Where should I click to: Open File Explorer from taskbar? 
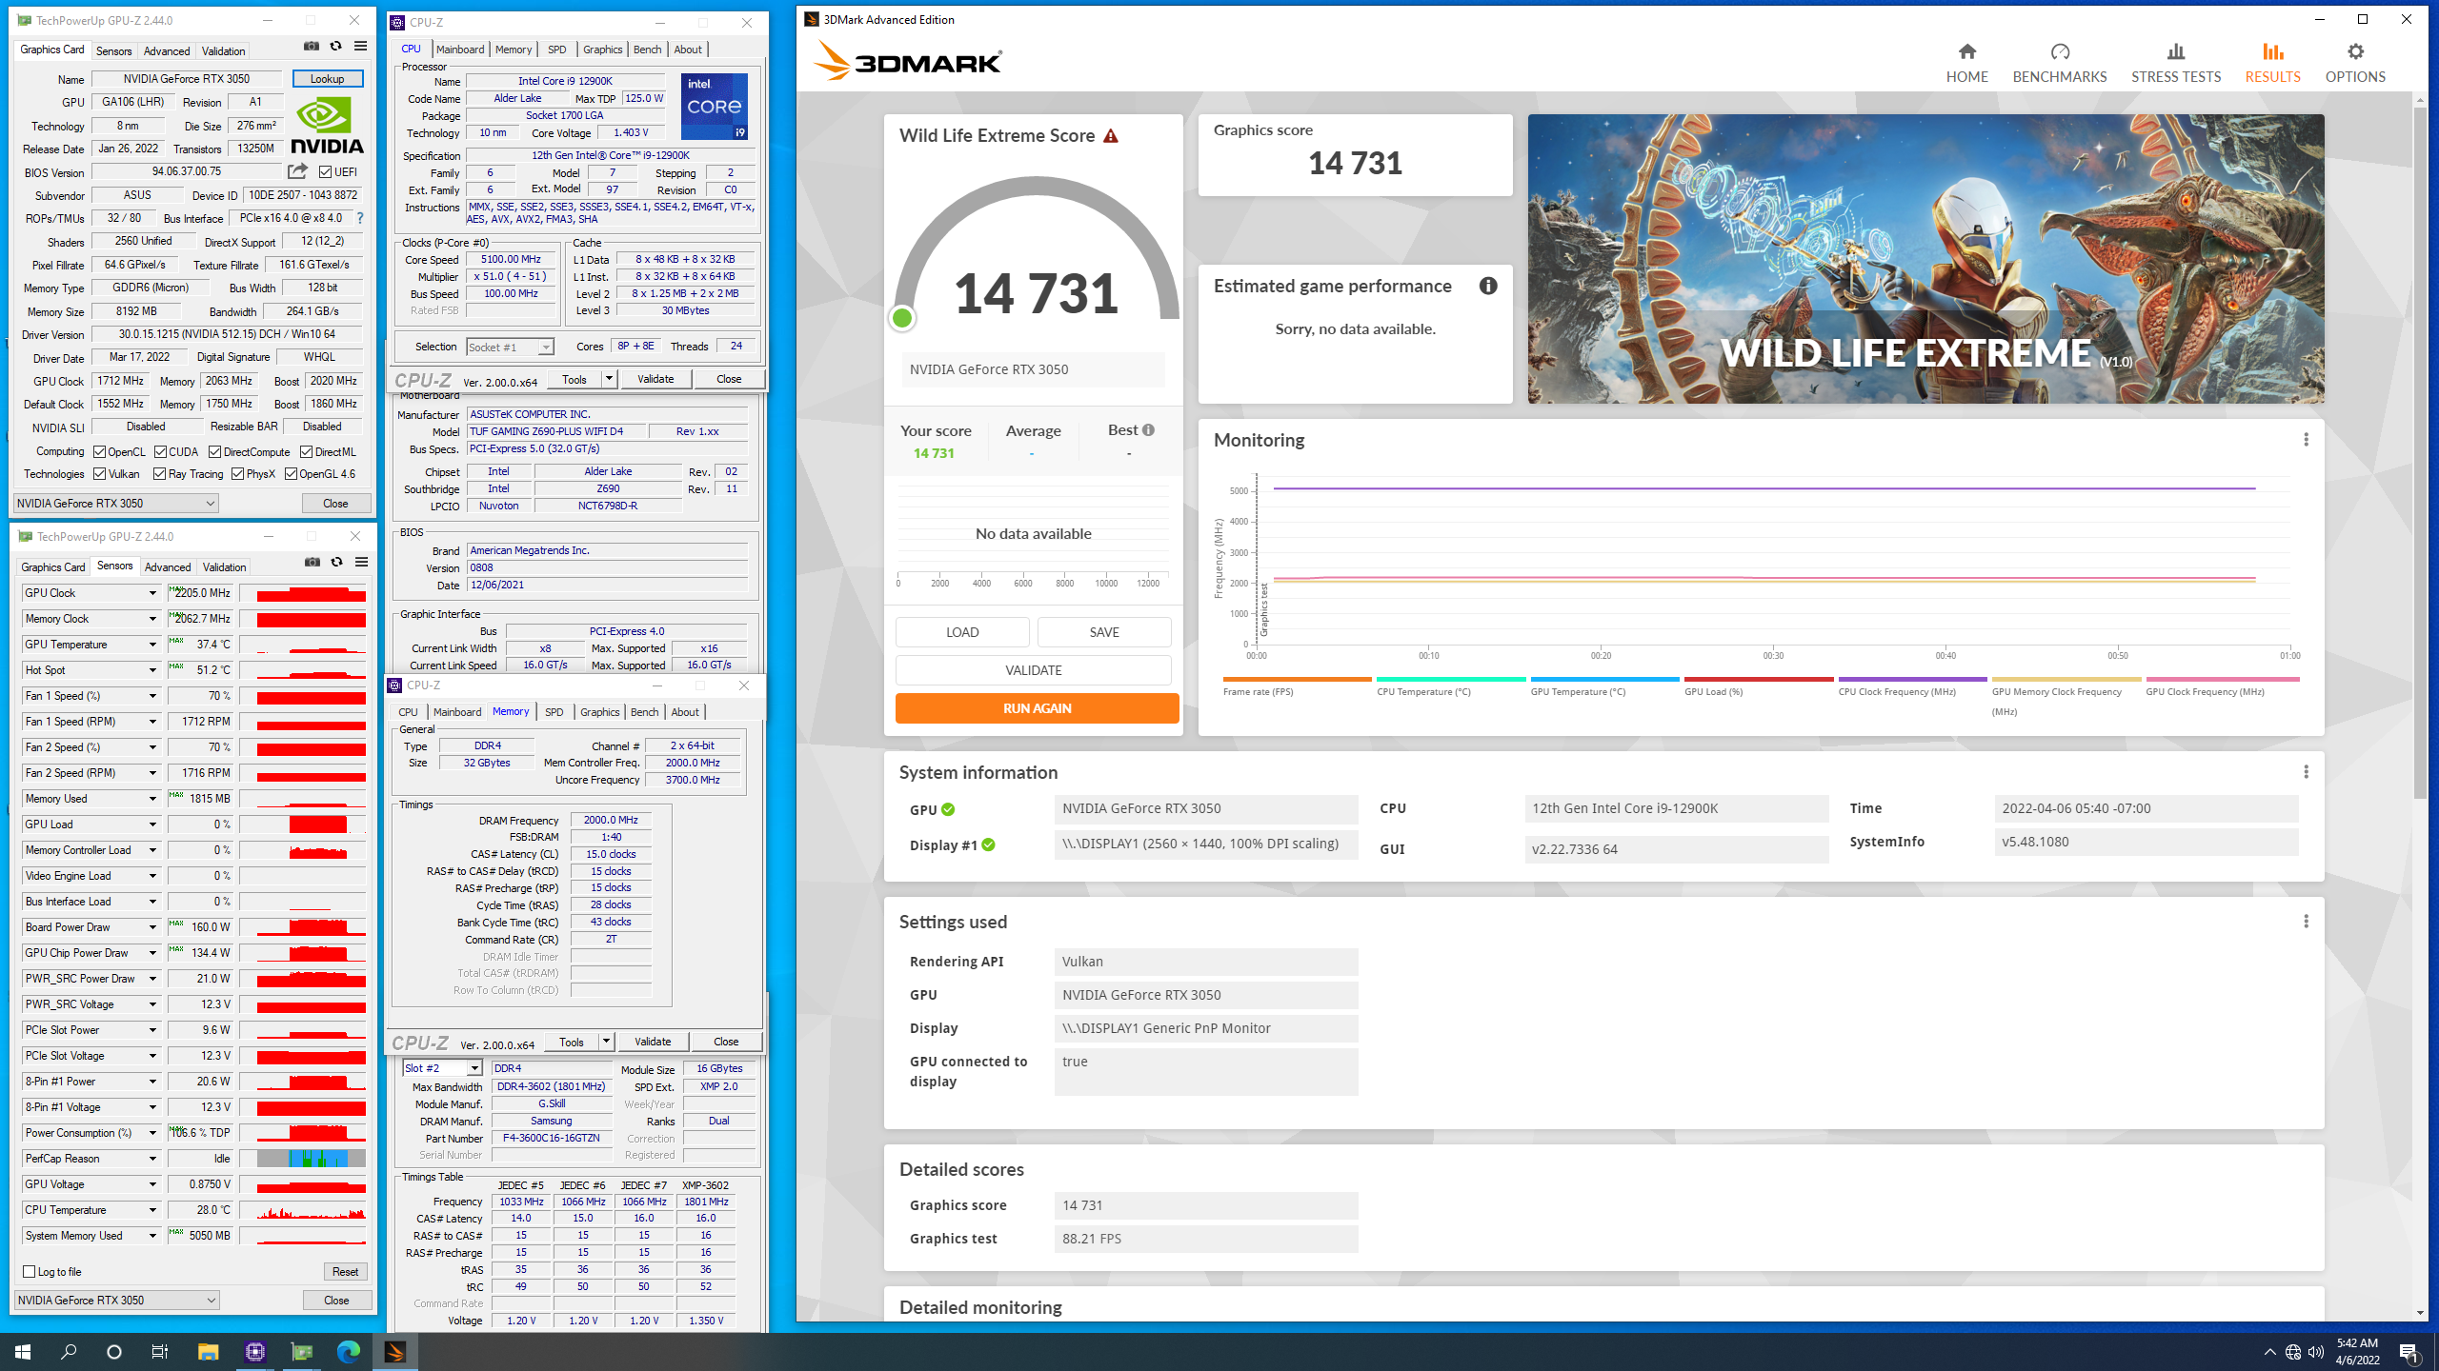208,1351
